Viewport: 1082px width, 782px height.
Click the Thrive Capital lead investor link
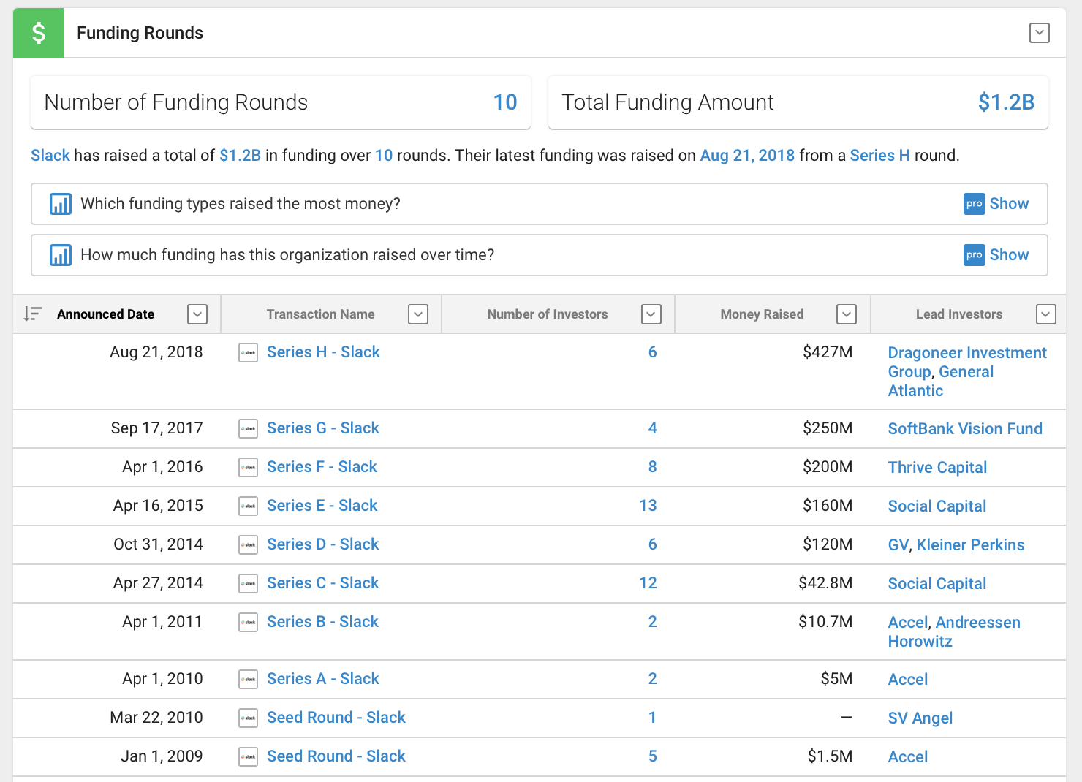point(937,468)
